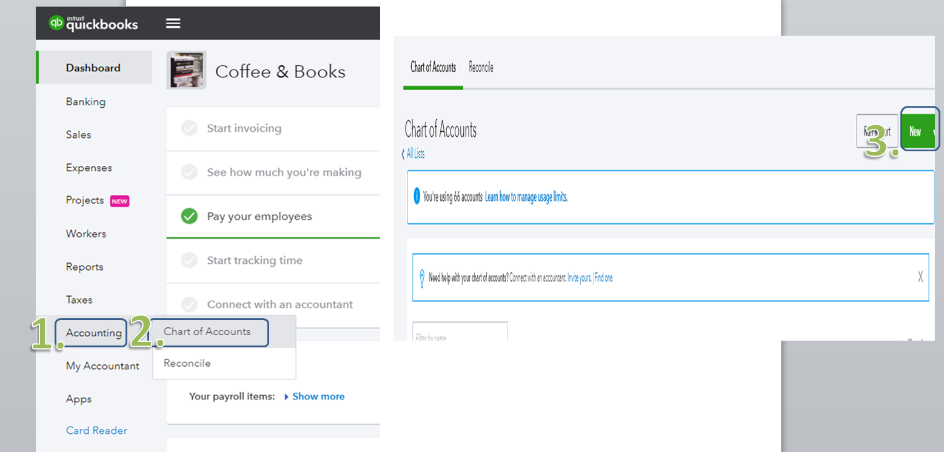Click the green checkmark beside Pay your employees
The image size is (944, 452).
[x=190, y=216]
